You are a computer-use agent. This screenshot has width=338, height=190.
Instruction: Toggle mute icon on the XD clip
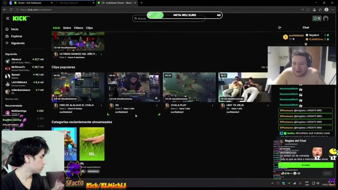[x=156, y=98]
